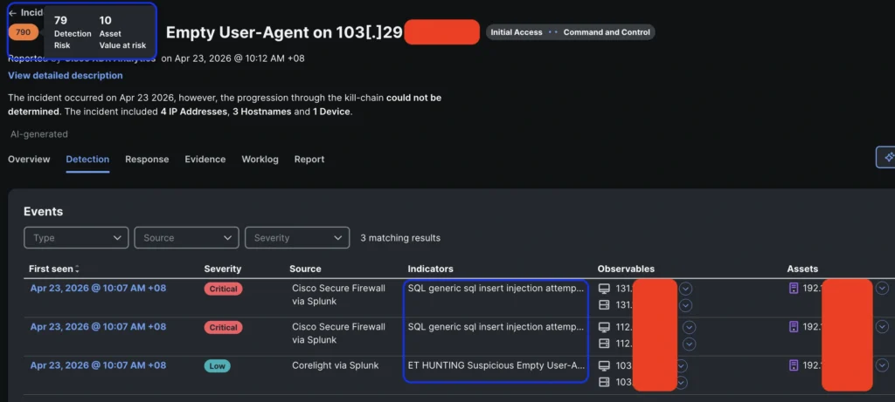Screen dimensions: 895x402
Task: Open the Response tab
Action: [147, 160]
